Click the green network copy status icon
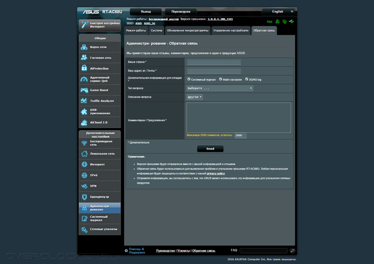This screenshot has height=264, width=374. (x=284, y=21)
